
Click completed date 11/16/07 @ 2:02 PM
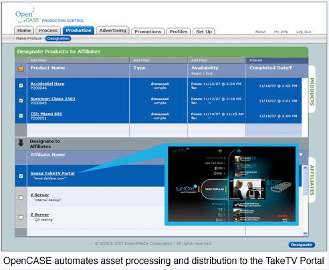278,86
